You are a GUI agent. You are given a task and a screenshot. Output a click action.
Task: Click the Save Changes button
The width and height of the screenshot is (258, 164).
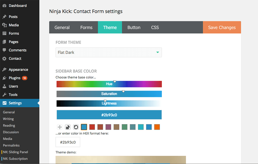click(222, 27)
